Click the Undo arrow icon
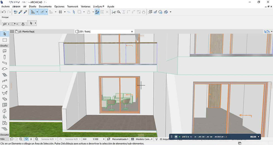The width and height of the screenshot is (273, 145). pyautogui.click(x=3, y=12)
